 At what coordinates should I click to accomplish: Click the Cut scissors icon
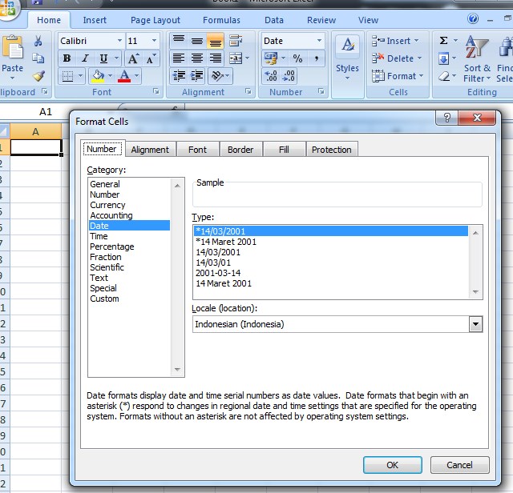pyautogui.click(x=38, y=41)
